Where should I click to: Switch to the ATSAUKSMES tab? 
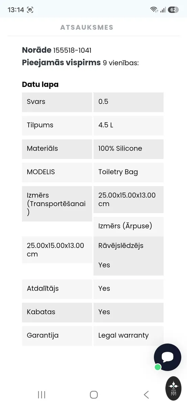pos(87,27)
